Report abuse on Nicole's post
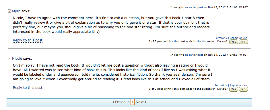 pos(238,85)
